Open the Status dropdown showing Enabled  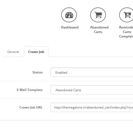pos(92,72)
